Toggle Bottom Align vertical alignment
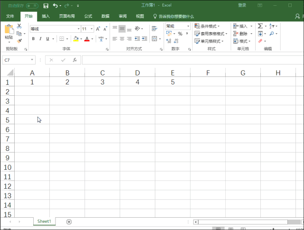Viewport: 304px width, 230px height. 129,29
